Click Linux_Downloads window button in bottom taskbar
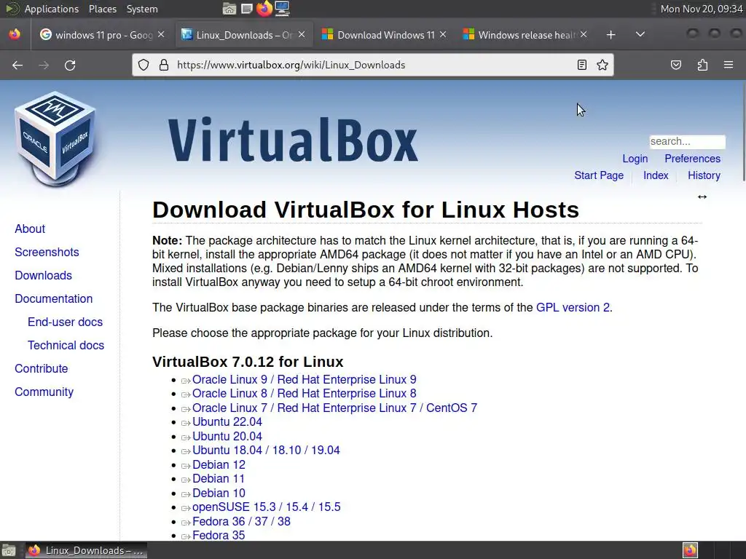Viewport: 746px width, 559px height. (x=86, y=550)
